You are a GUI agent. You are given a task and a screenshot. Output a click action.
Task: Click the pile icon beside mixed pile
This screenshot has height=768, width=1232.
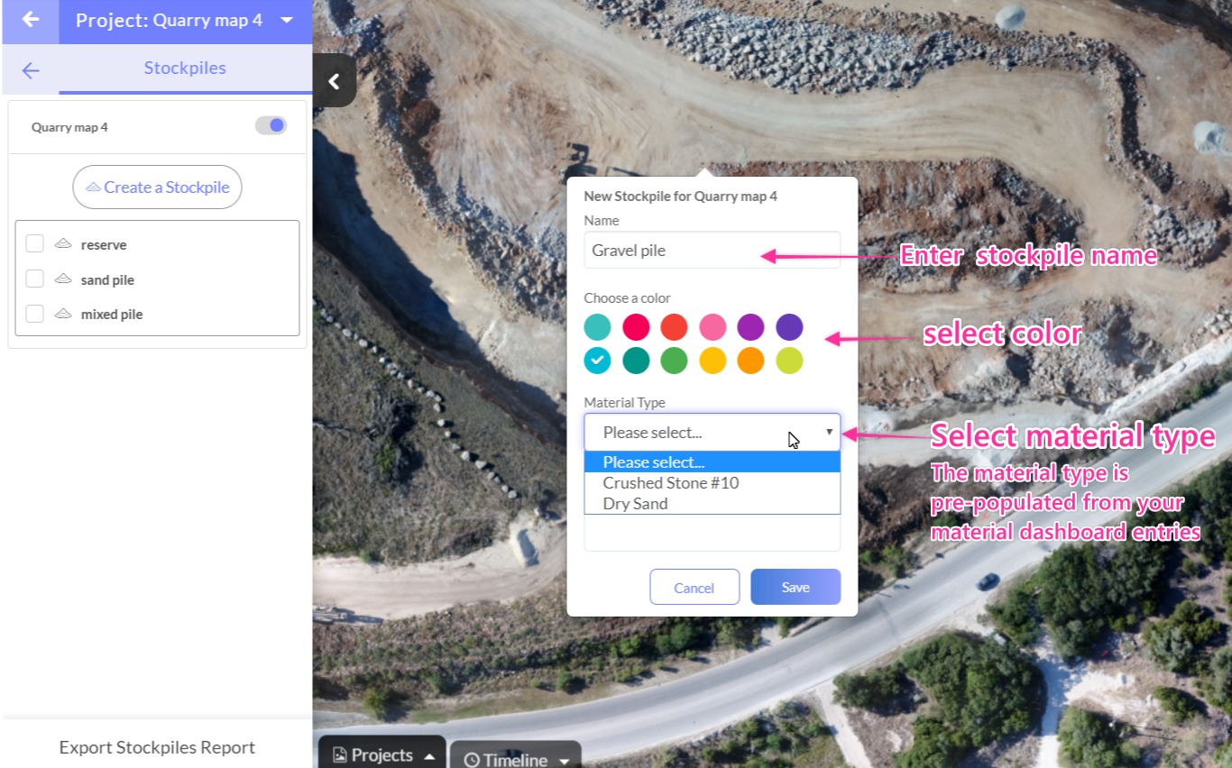tap(63, 314)
